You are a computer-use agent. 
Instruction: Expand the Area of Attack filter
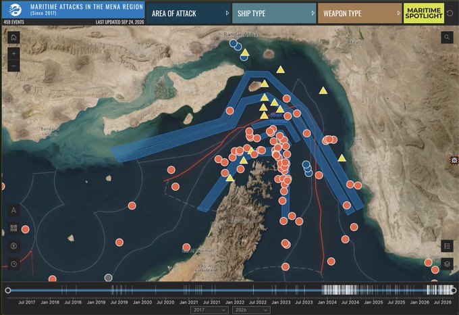pyautogui.click(x=189, y=14)
